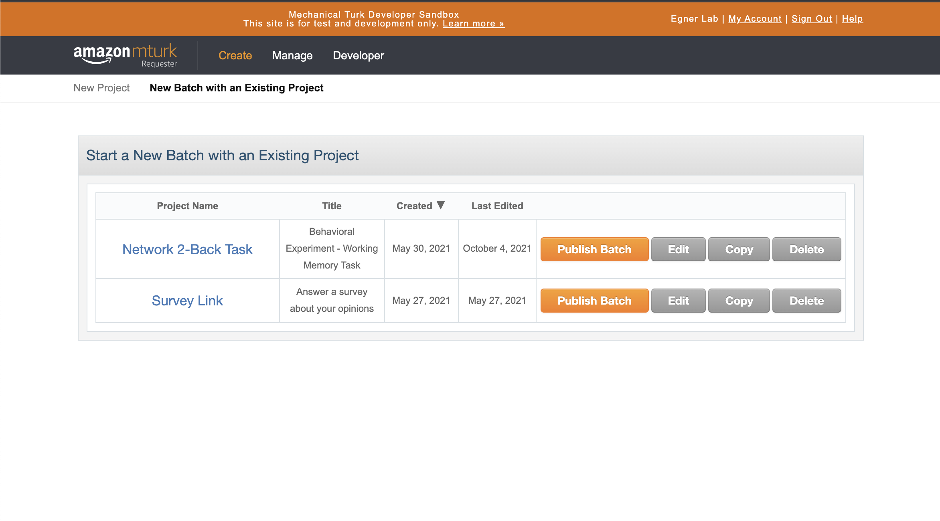The width and height of the screenshot is (940, 521).
Task: Select 'Behavioral Experiment - Working Memory Task' title
Action: coord(332,248)
